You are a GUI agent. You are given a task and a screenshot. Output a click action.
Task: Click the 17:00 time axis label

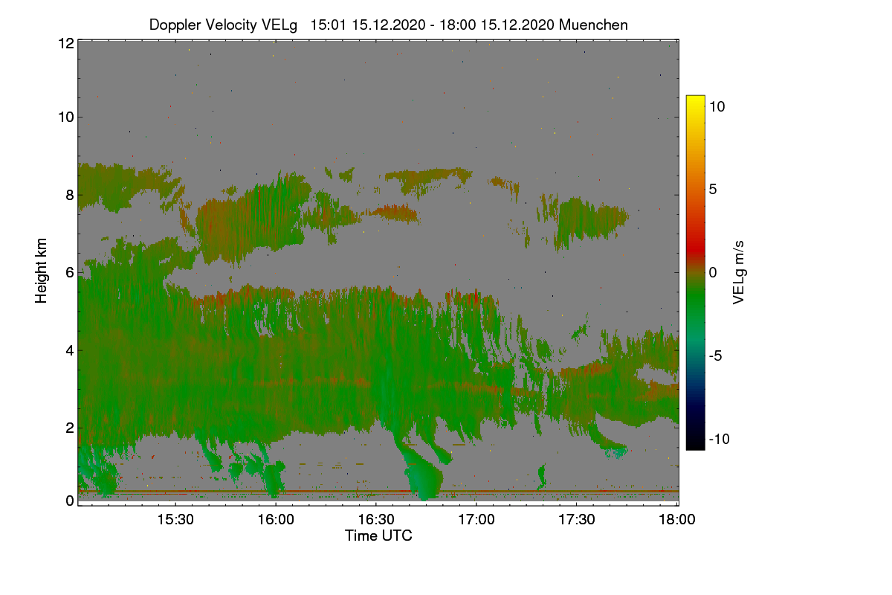476,520
